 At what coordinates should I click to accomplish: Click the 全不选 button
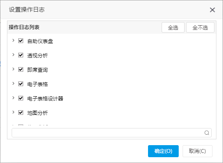click(200, 28)
